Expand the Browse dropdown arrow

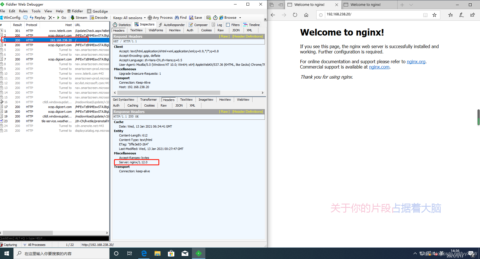pos(240,18)
